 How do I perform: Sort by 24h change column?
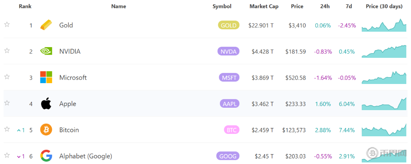point(325,6)
